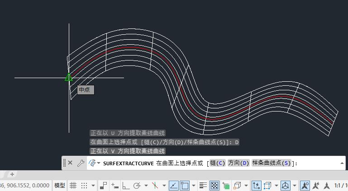The height and width of the screenshot is (191, 348).
Task: Select the 样条曲线点(S) option
Action: tap(271, 163)
